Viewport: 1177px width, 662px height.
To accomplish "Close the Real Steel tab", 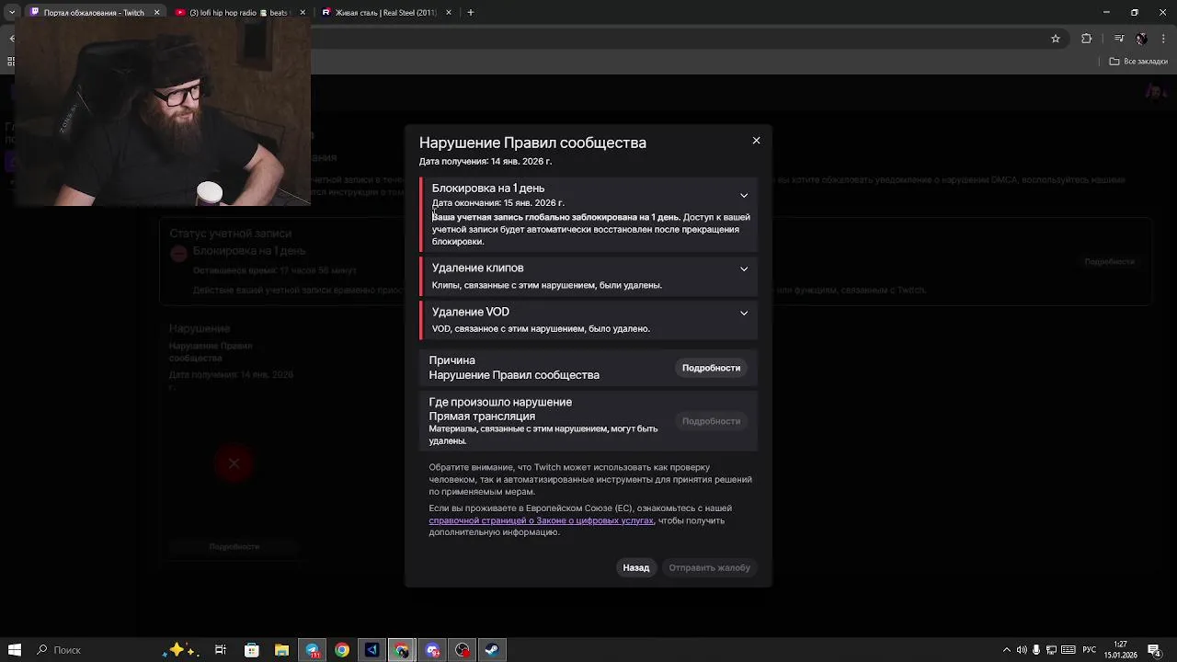I will [449, 13].
